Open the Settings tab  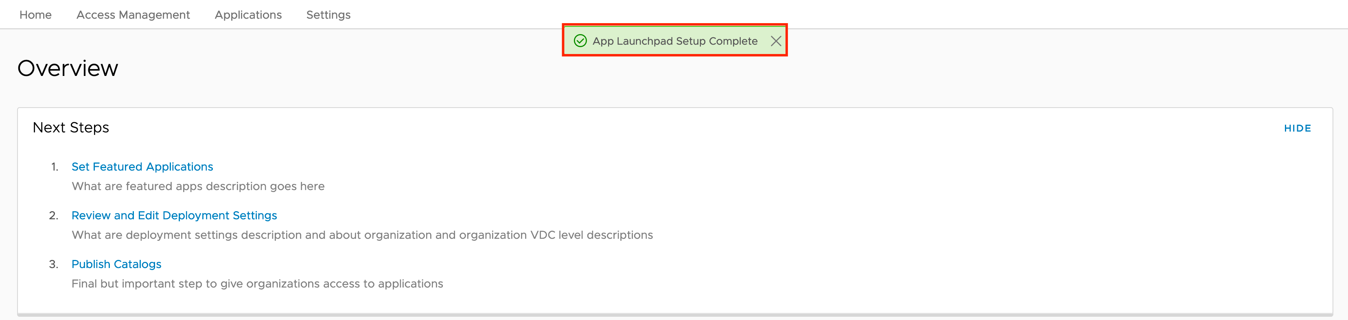(328, 15)
